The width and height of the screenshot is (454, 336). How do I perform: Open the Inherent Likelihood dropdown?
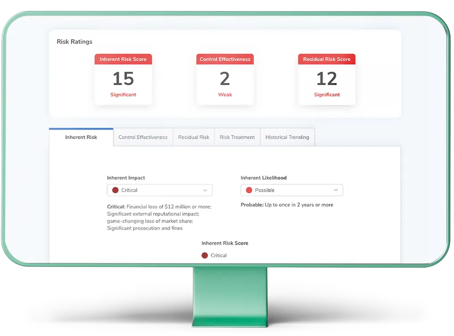point(292,190)
